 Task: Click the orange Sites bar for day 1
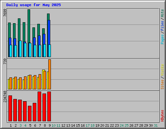click(11, 83)
